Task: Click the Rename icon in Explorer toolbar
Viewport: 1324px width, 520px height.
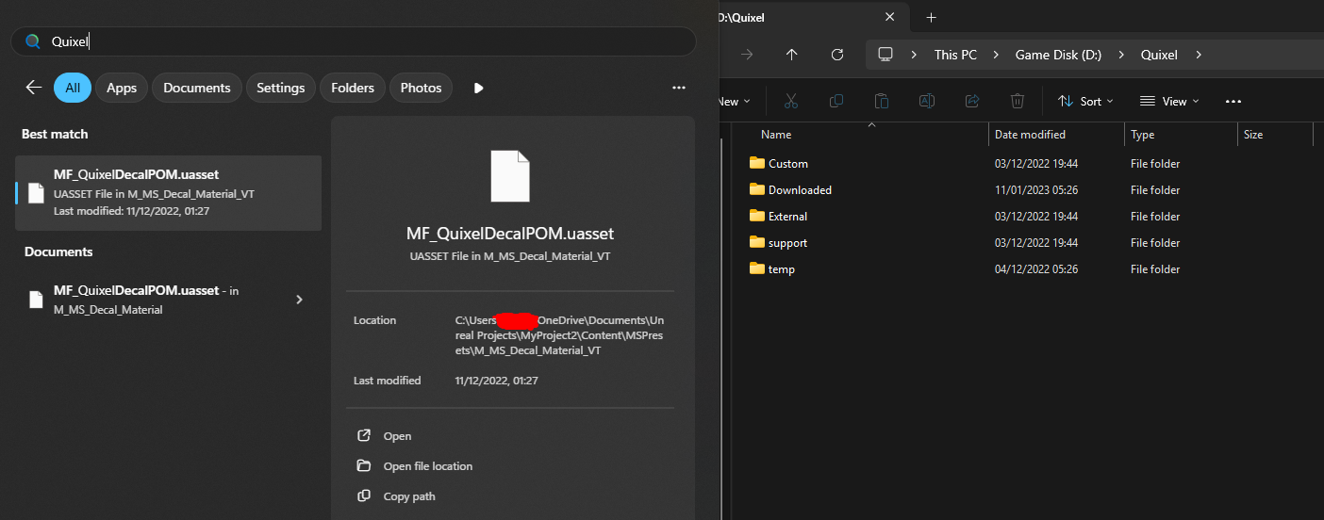Action: pyautogui.click(x=927, y=101)
